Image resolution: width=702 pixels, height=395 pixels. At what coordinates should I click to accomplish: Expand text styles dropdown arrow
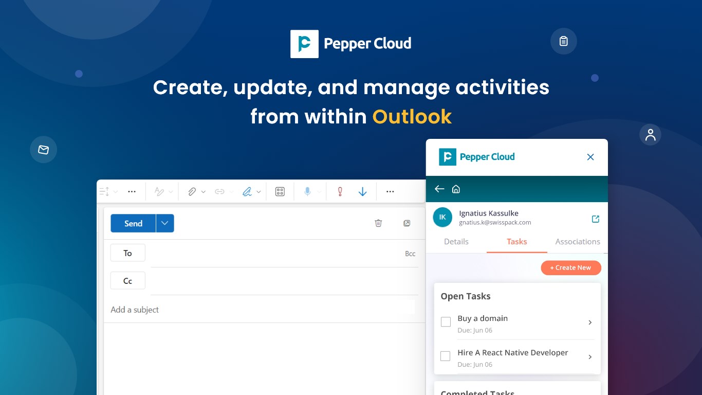pos(171,192)
